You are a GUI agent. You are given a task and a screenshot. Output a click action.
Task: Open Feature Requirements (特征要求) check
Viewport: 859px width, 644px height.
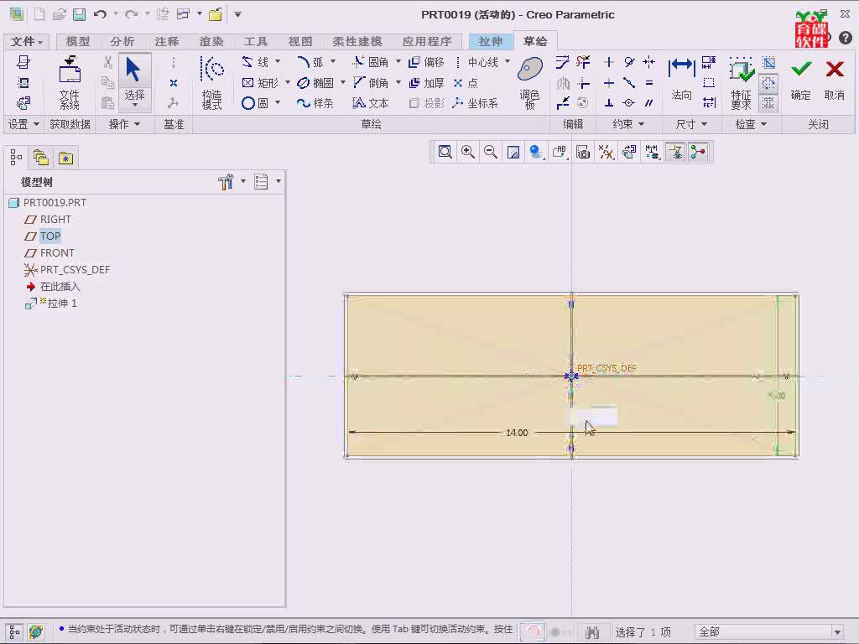point(742,82)
